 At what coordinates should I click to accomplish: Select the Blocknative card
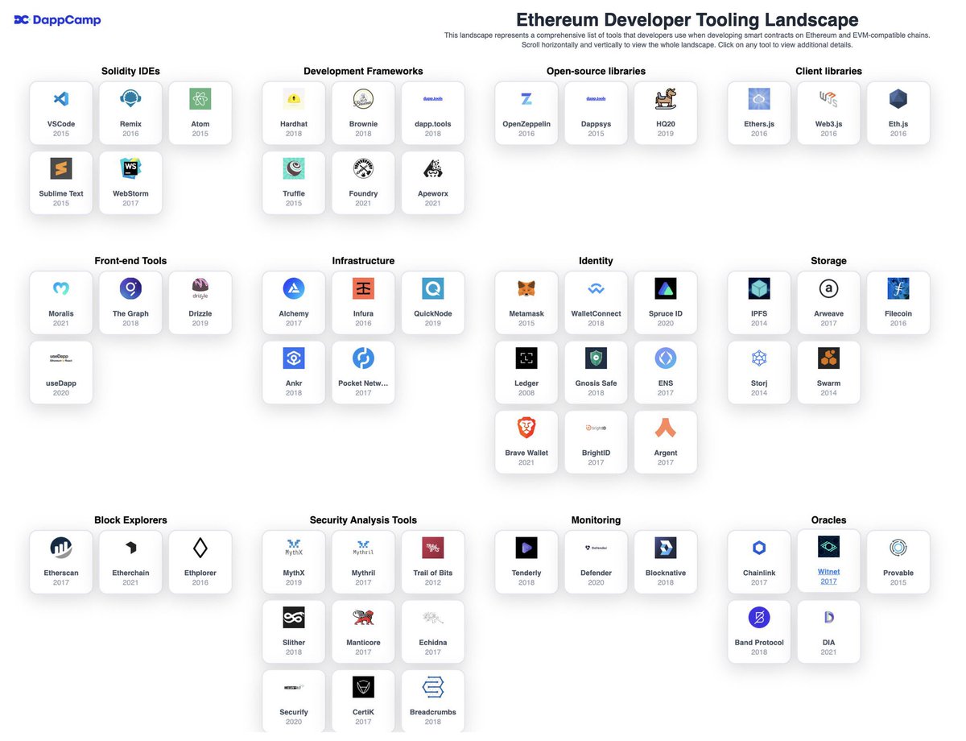666,562
